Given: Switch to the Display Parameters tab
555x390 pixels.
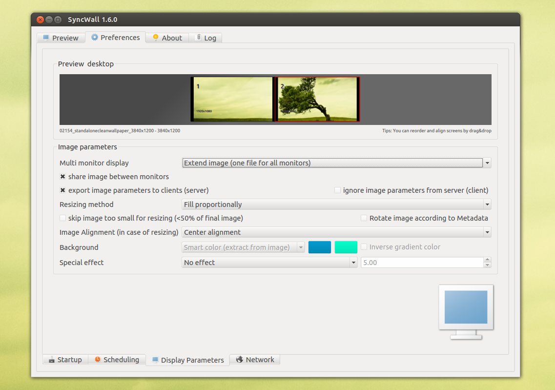Looking at the screenshot, I should point(188,360).
